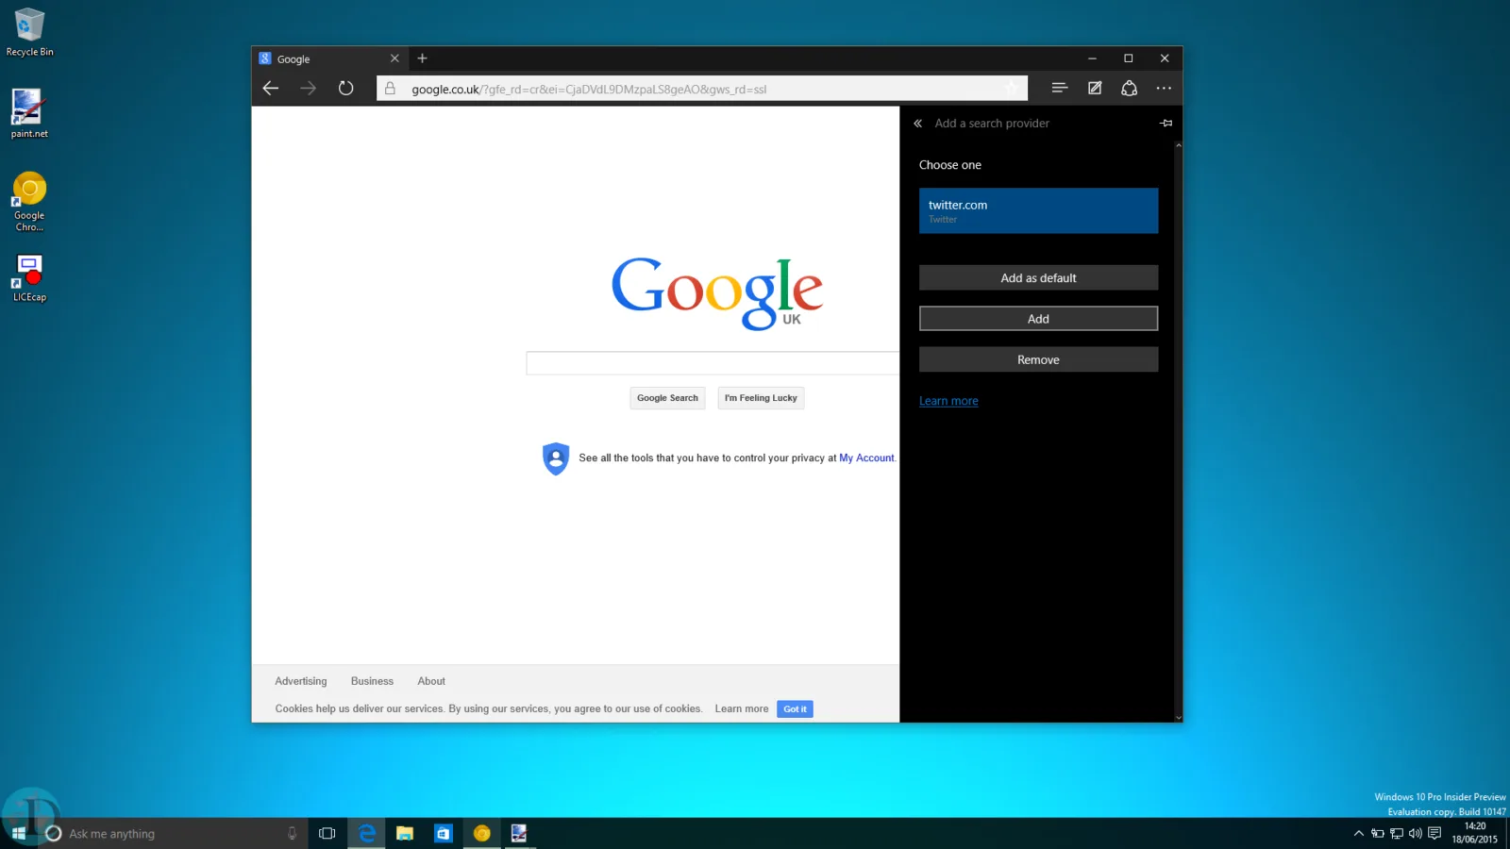Viewport: 1510px width, 849px height.
Task: Click the Google search input box
Action: (x=713, y=363)
